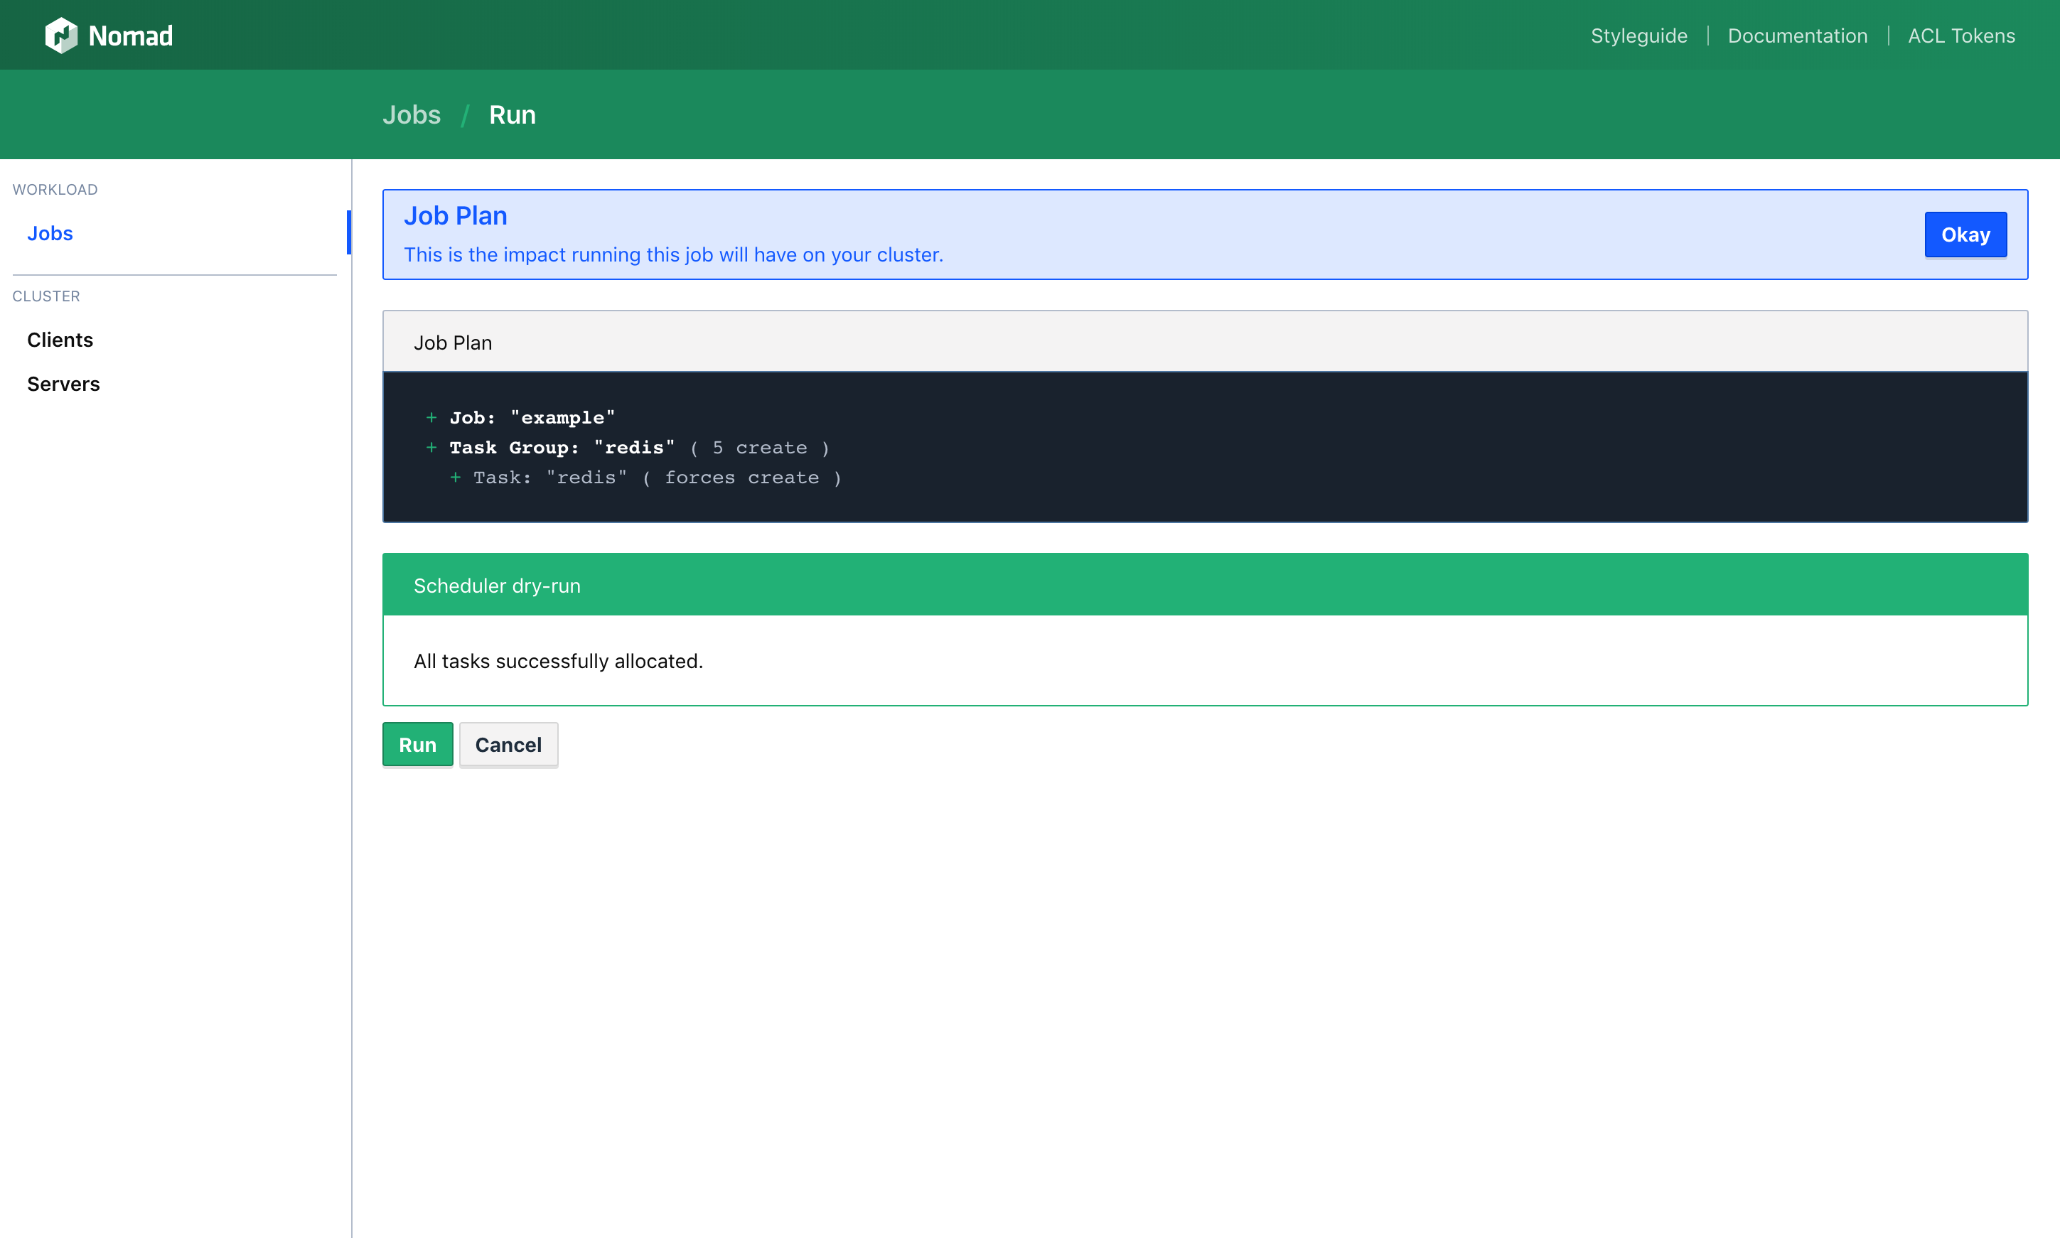Click the Nomad logo icon
This screenshot has height=1238, width=2060.
[61, 35]
